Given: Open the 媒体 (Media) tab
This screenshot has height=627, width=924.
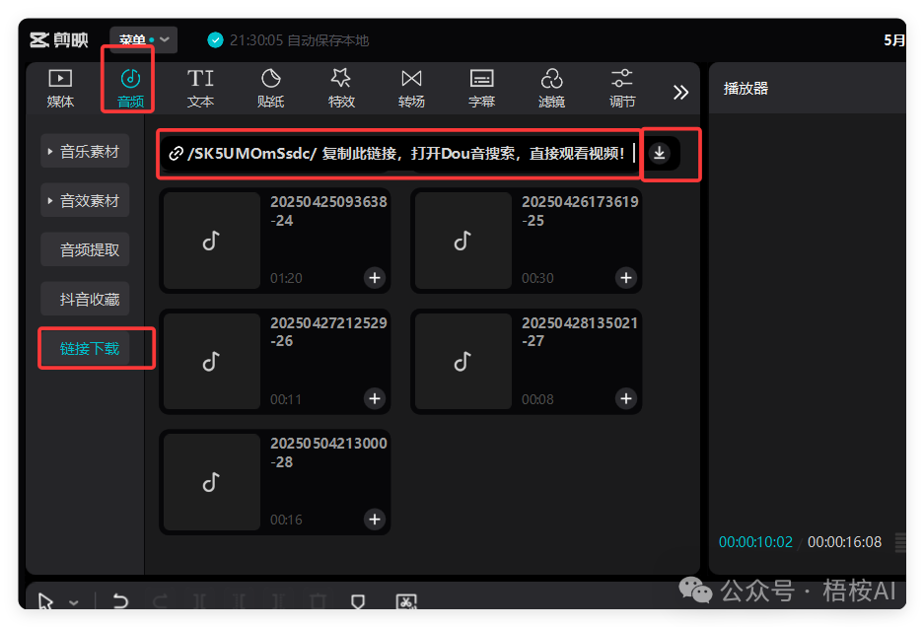Looking at the screenshot, I should (x=60, y=89).
